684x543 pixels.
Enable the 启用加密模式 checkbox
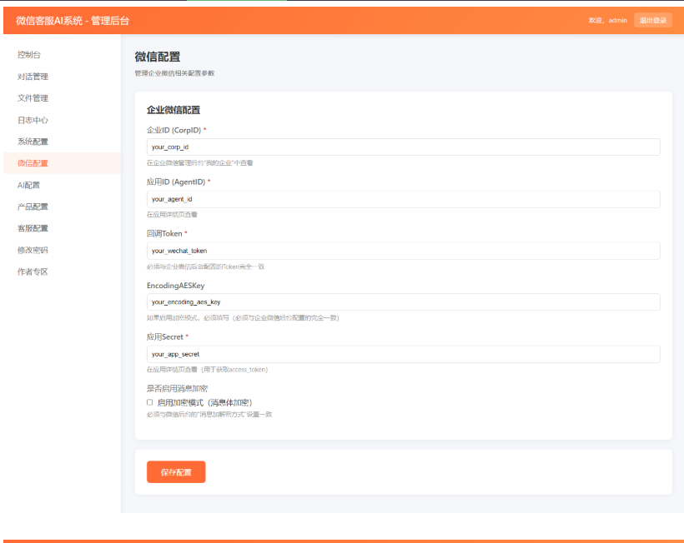[150, 402]
